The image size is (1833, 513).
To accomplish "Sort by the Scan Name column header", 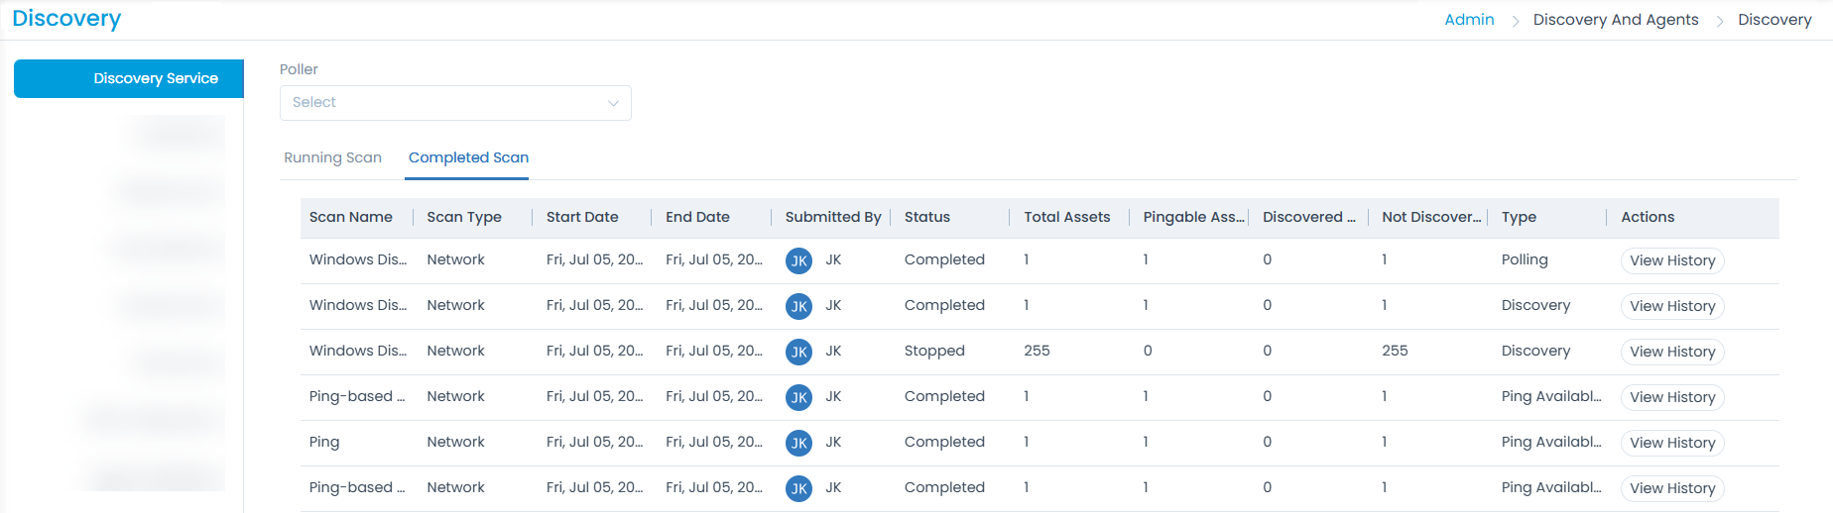I will click(x=350, y=217).
